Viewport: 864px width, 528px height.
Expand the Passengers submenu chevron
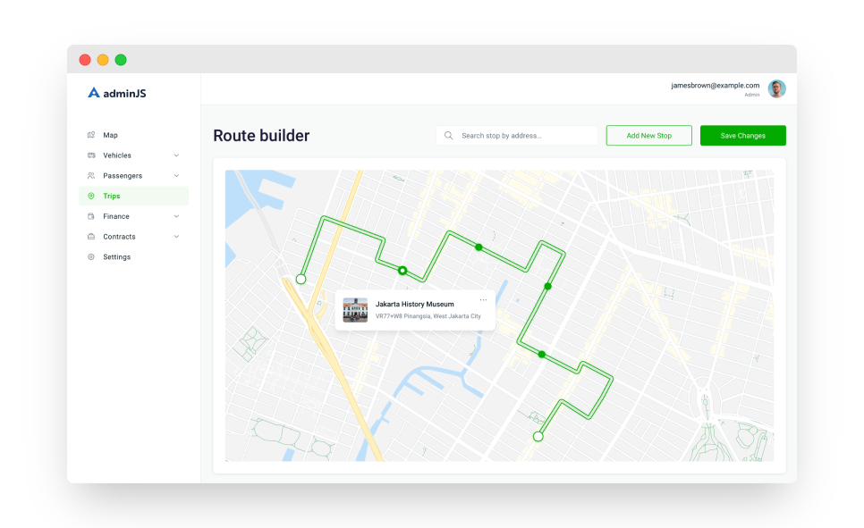coord(176,176)
